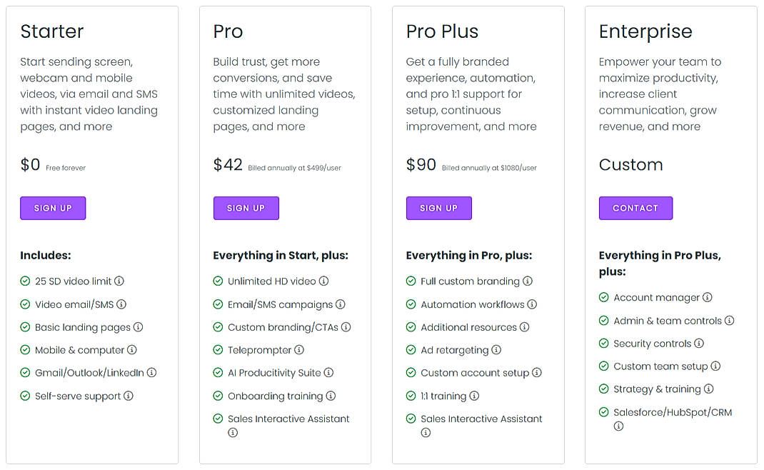The image size is (764, 470).
Task: Click the Enterprise Contact button
Action: point(635,208)
